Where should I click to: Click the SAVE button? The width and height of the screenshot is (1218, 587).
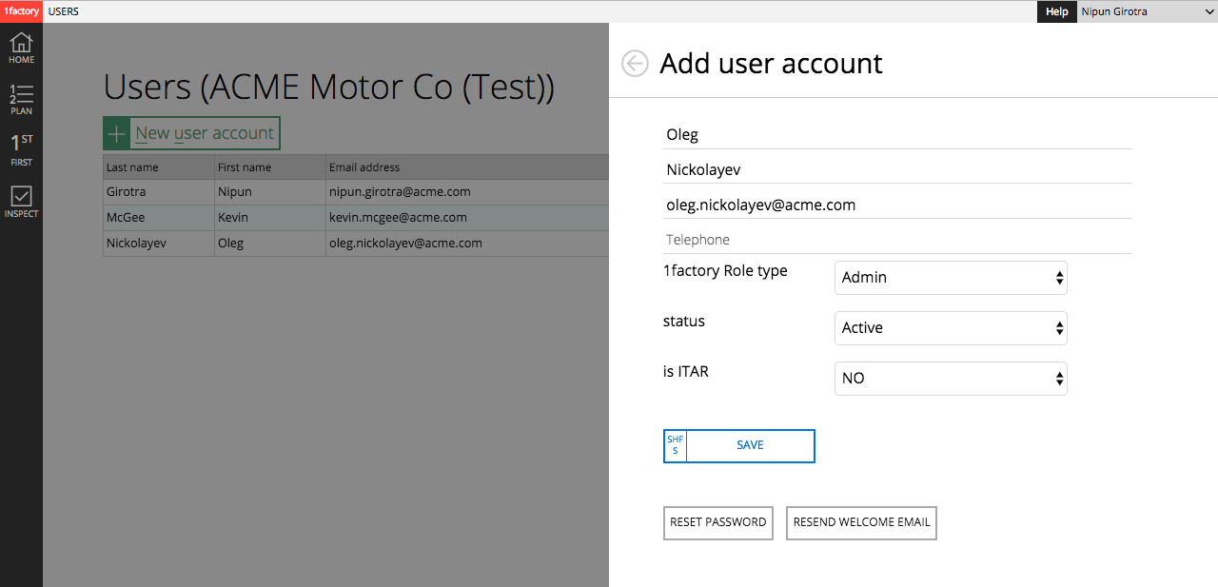point(738,445)
